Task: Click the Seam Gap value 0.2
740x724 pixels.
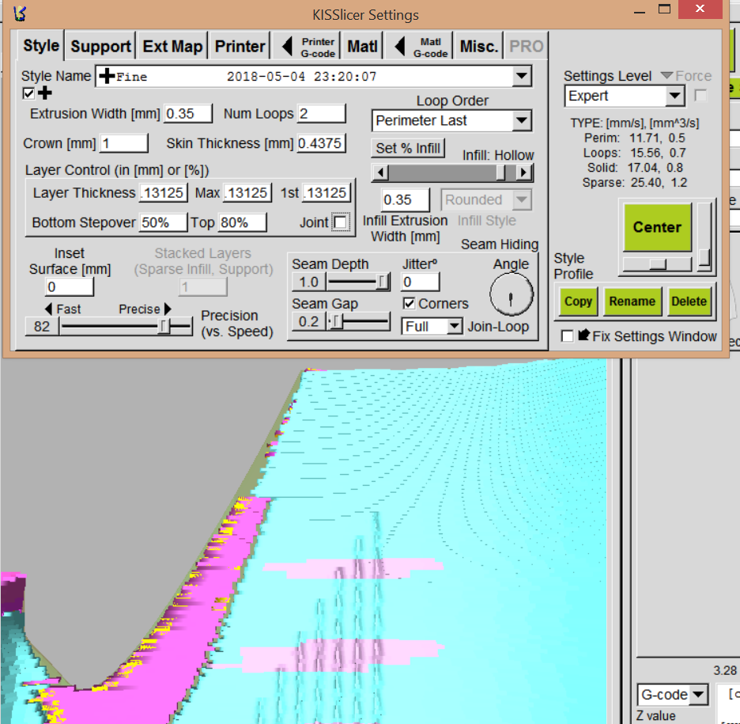Action: 308,321
